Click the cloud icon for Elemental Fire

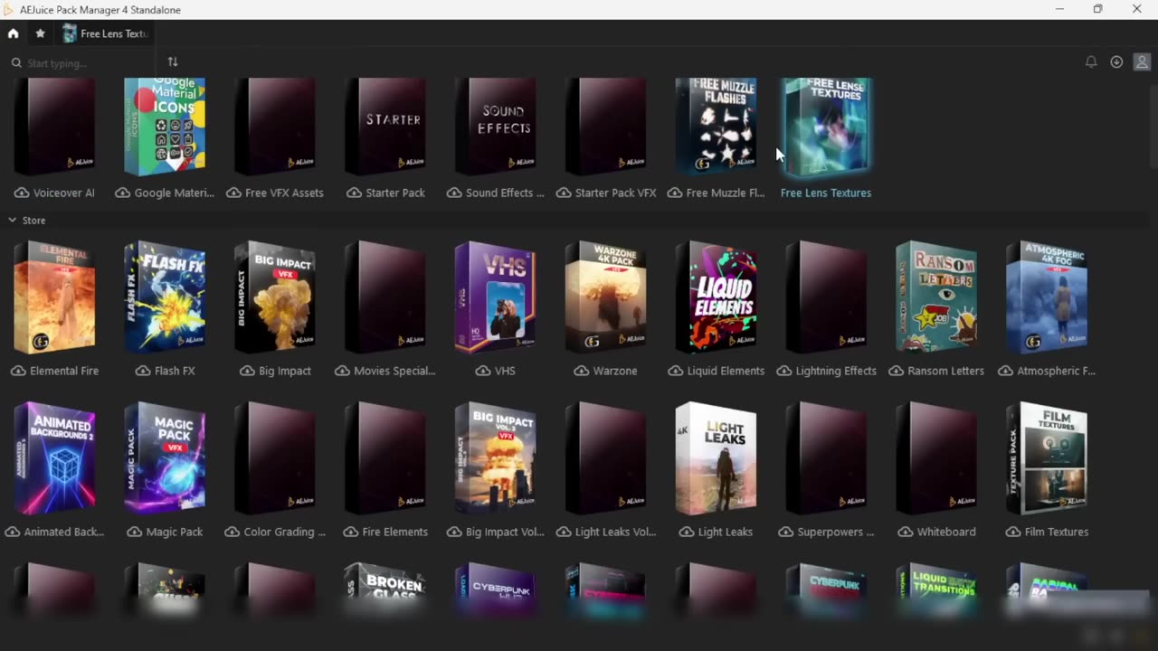tap(18, 371)
